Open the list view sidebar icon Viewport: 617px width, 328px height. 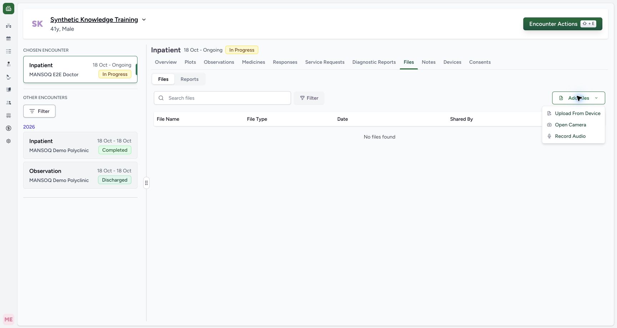9,51
